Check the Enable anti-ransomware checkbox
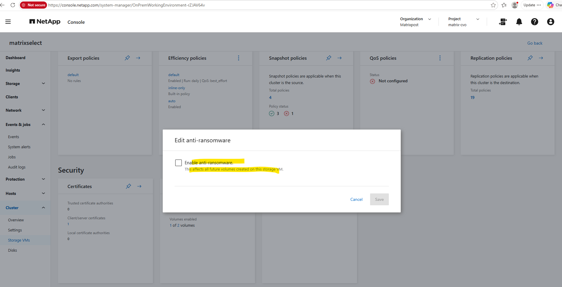Viewport: 562px width, 287px height. [x=179, y=163]
